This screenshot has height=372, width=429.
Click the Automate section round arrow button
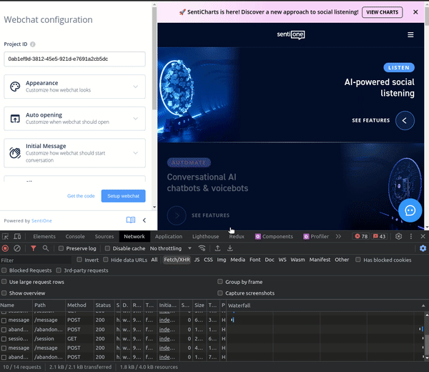(x=177, y=215)
